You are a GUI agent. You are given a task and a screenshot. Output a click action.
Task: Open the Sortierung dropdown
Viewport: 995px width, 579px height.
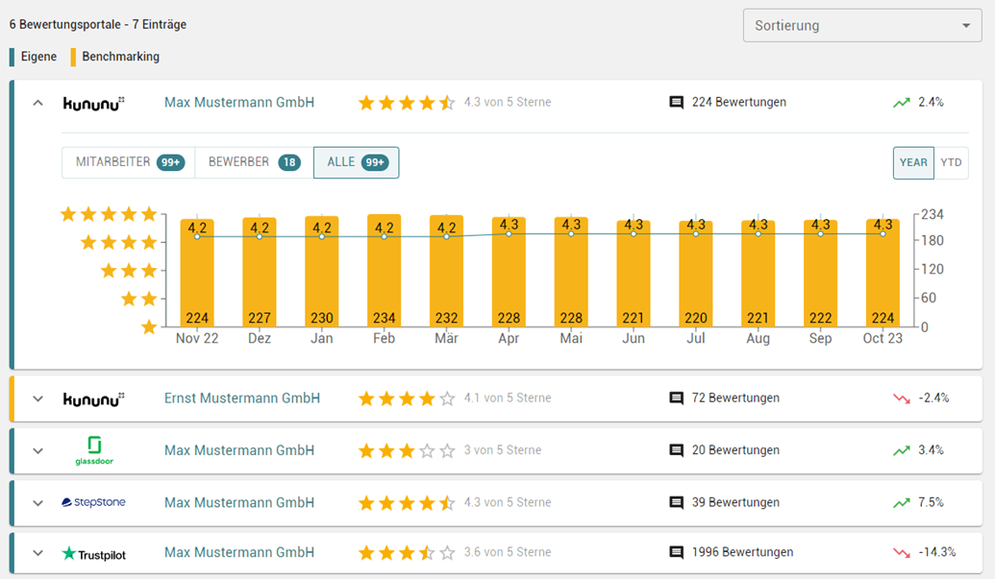coord(862,26)
